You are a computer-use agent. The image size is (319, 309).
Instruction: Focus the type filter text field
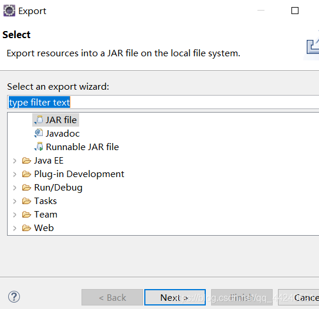click(x=163, y=102)
